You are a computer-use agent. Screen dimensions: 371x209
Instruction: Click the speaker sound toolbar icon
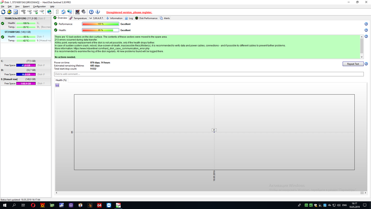point(84,12)
